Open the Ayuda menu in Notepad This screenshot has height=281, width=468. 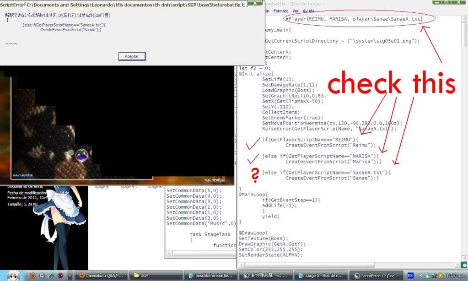tap(308, 11)
